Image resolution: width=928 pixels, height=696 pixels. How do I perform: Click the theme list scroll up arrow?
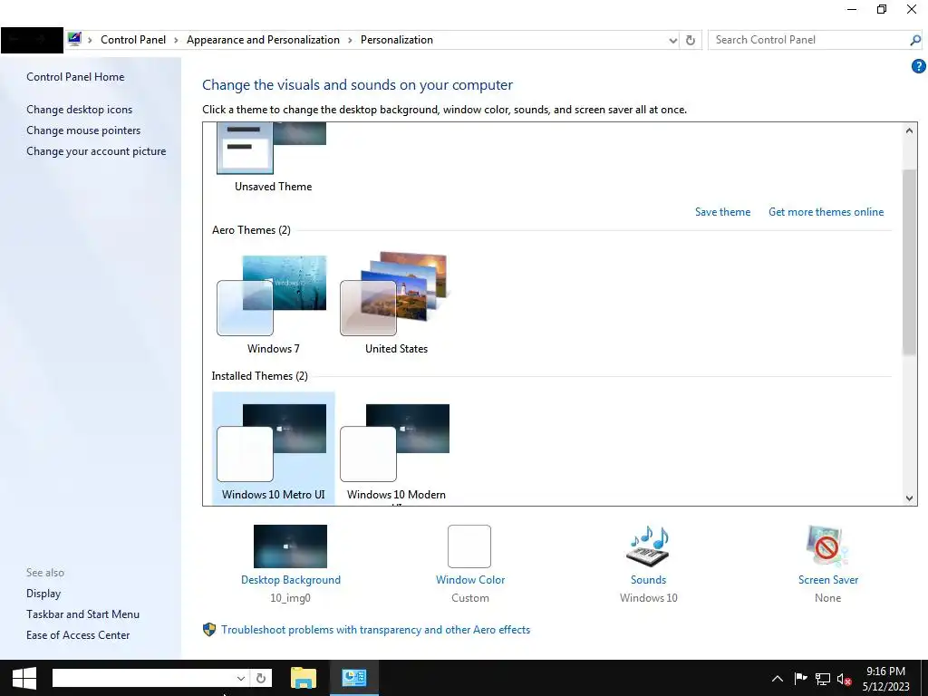(x=910, y=130)
